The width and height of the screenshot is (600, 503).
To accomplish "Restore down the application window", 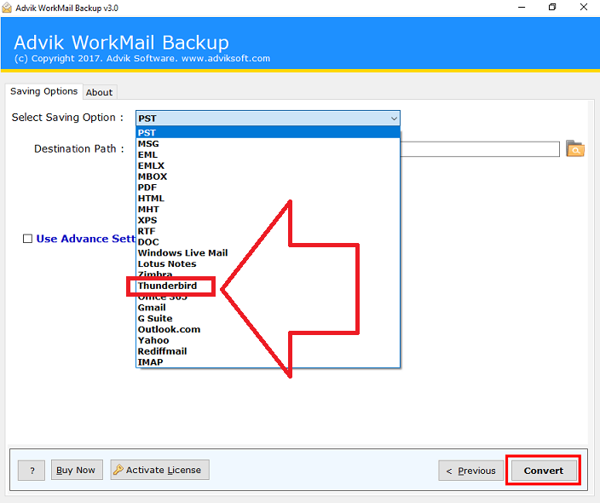I will click(552, 8).
